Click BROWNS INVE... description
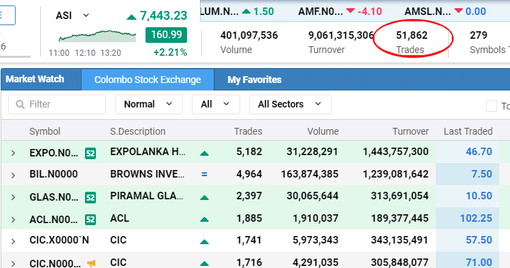 click(148, 174)
